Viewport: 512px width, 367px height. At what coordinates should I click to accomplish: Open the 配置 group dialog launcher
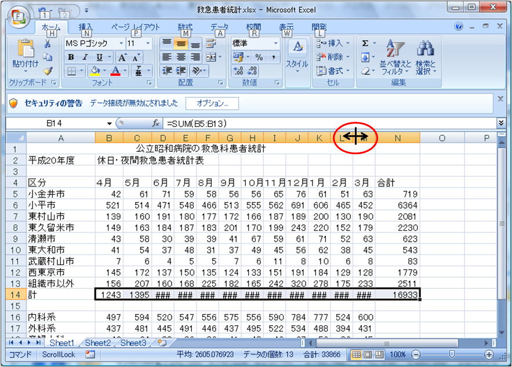(220, 83)
